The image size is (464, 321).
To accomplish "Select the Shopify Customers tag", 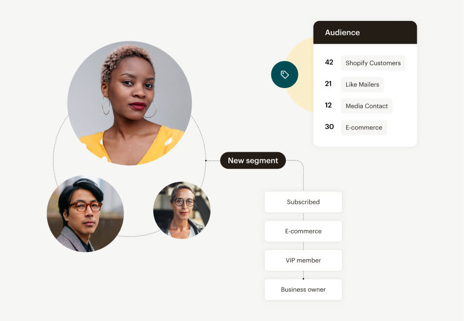I will 373,63.
